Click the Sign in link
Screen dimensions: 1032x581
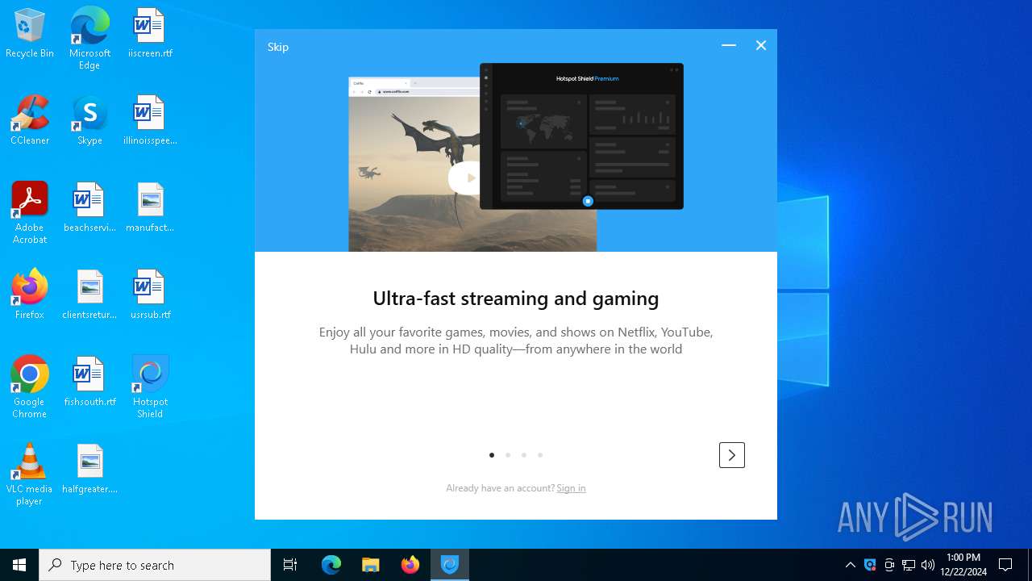(571, 488)
